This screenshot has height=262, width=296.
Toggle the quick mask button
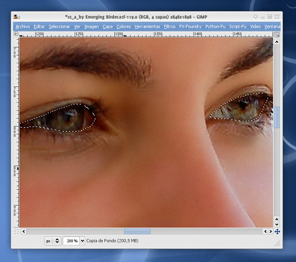pos(17,231)
